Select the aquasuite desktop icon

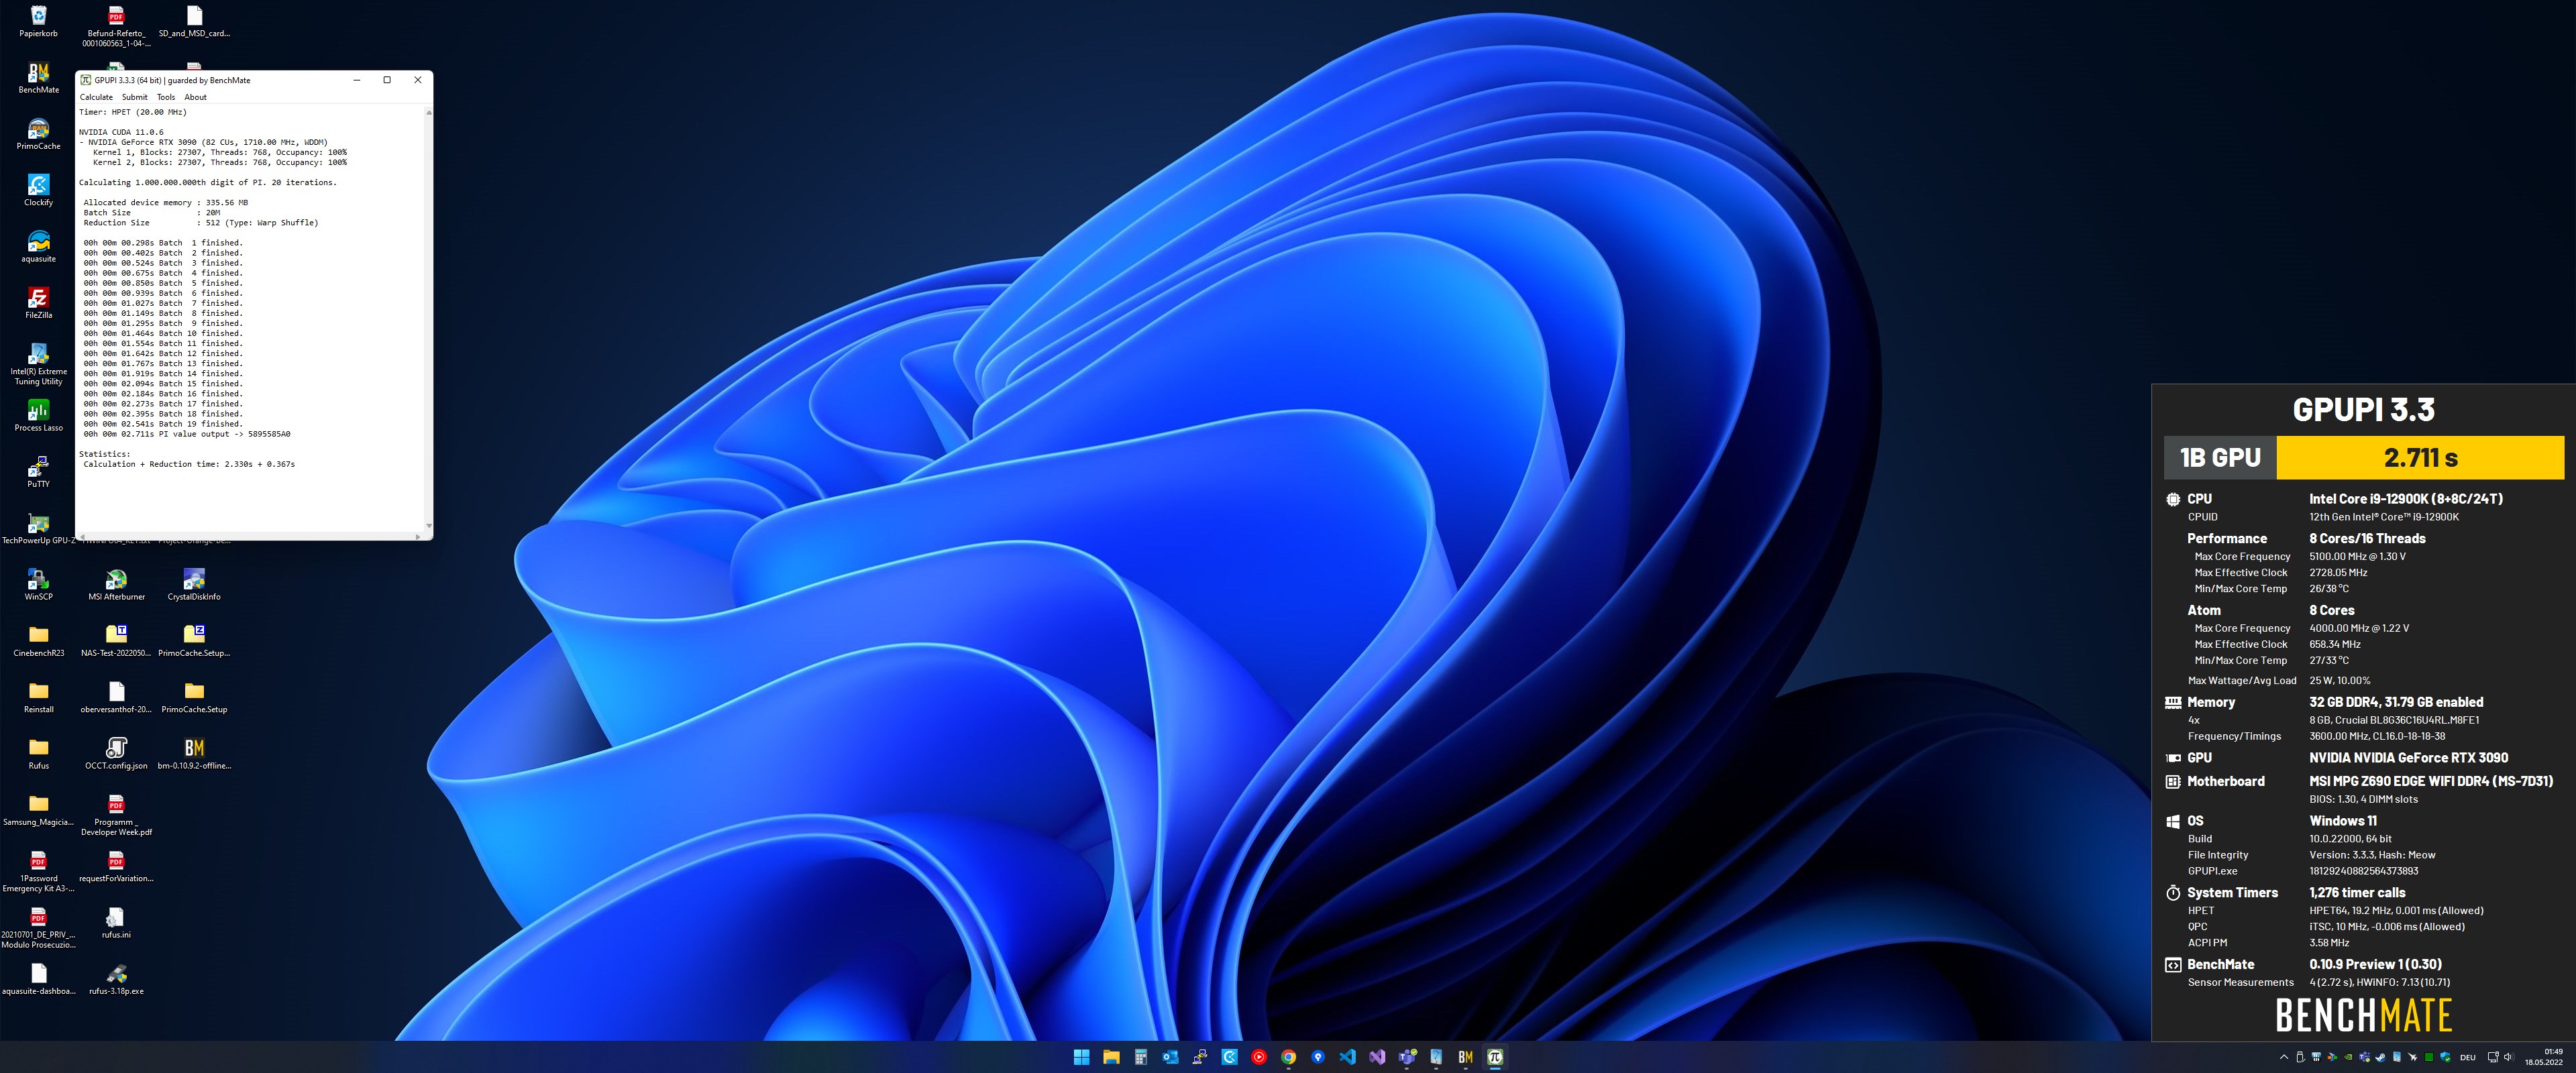tap(38, 247)
